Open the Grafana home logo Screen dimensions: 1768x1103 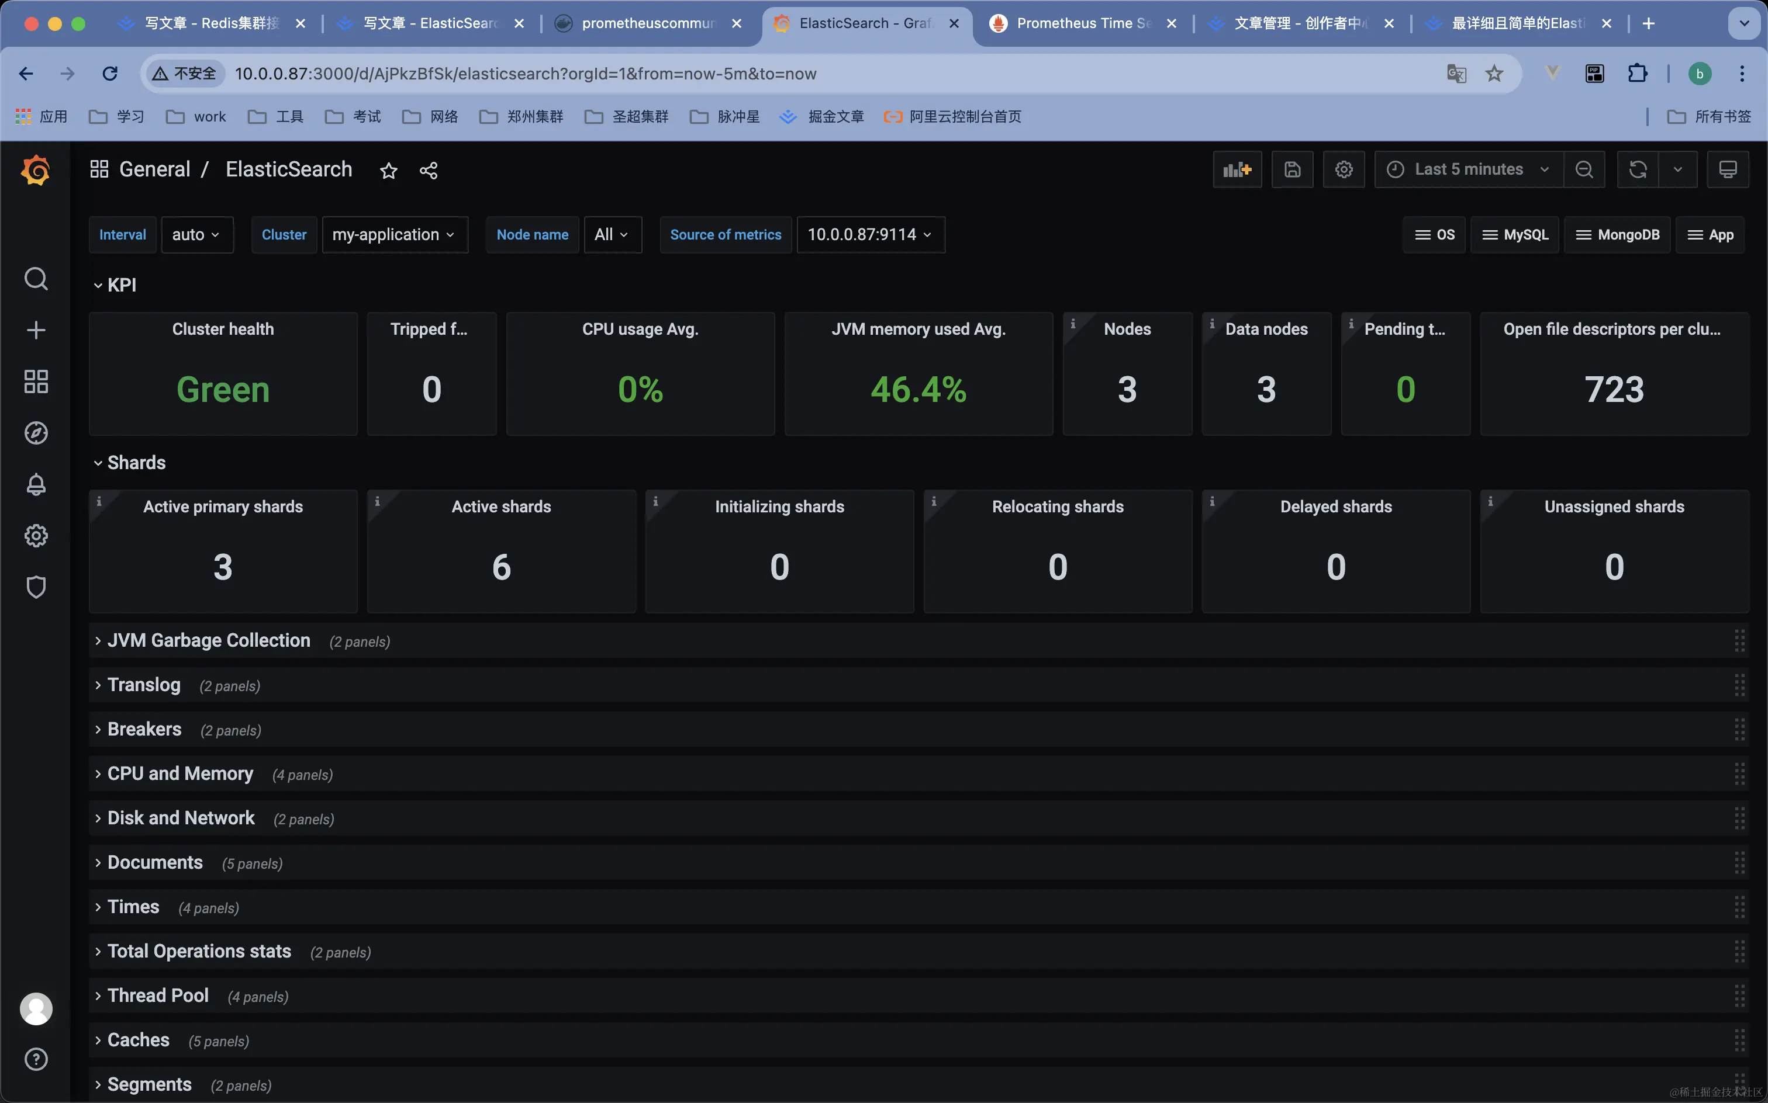(x=35, y=170)
